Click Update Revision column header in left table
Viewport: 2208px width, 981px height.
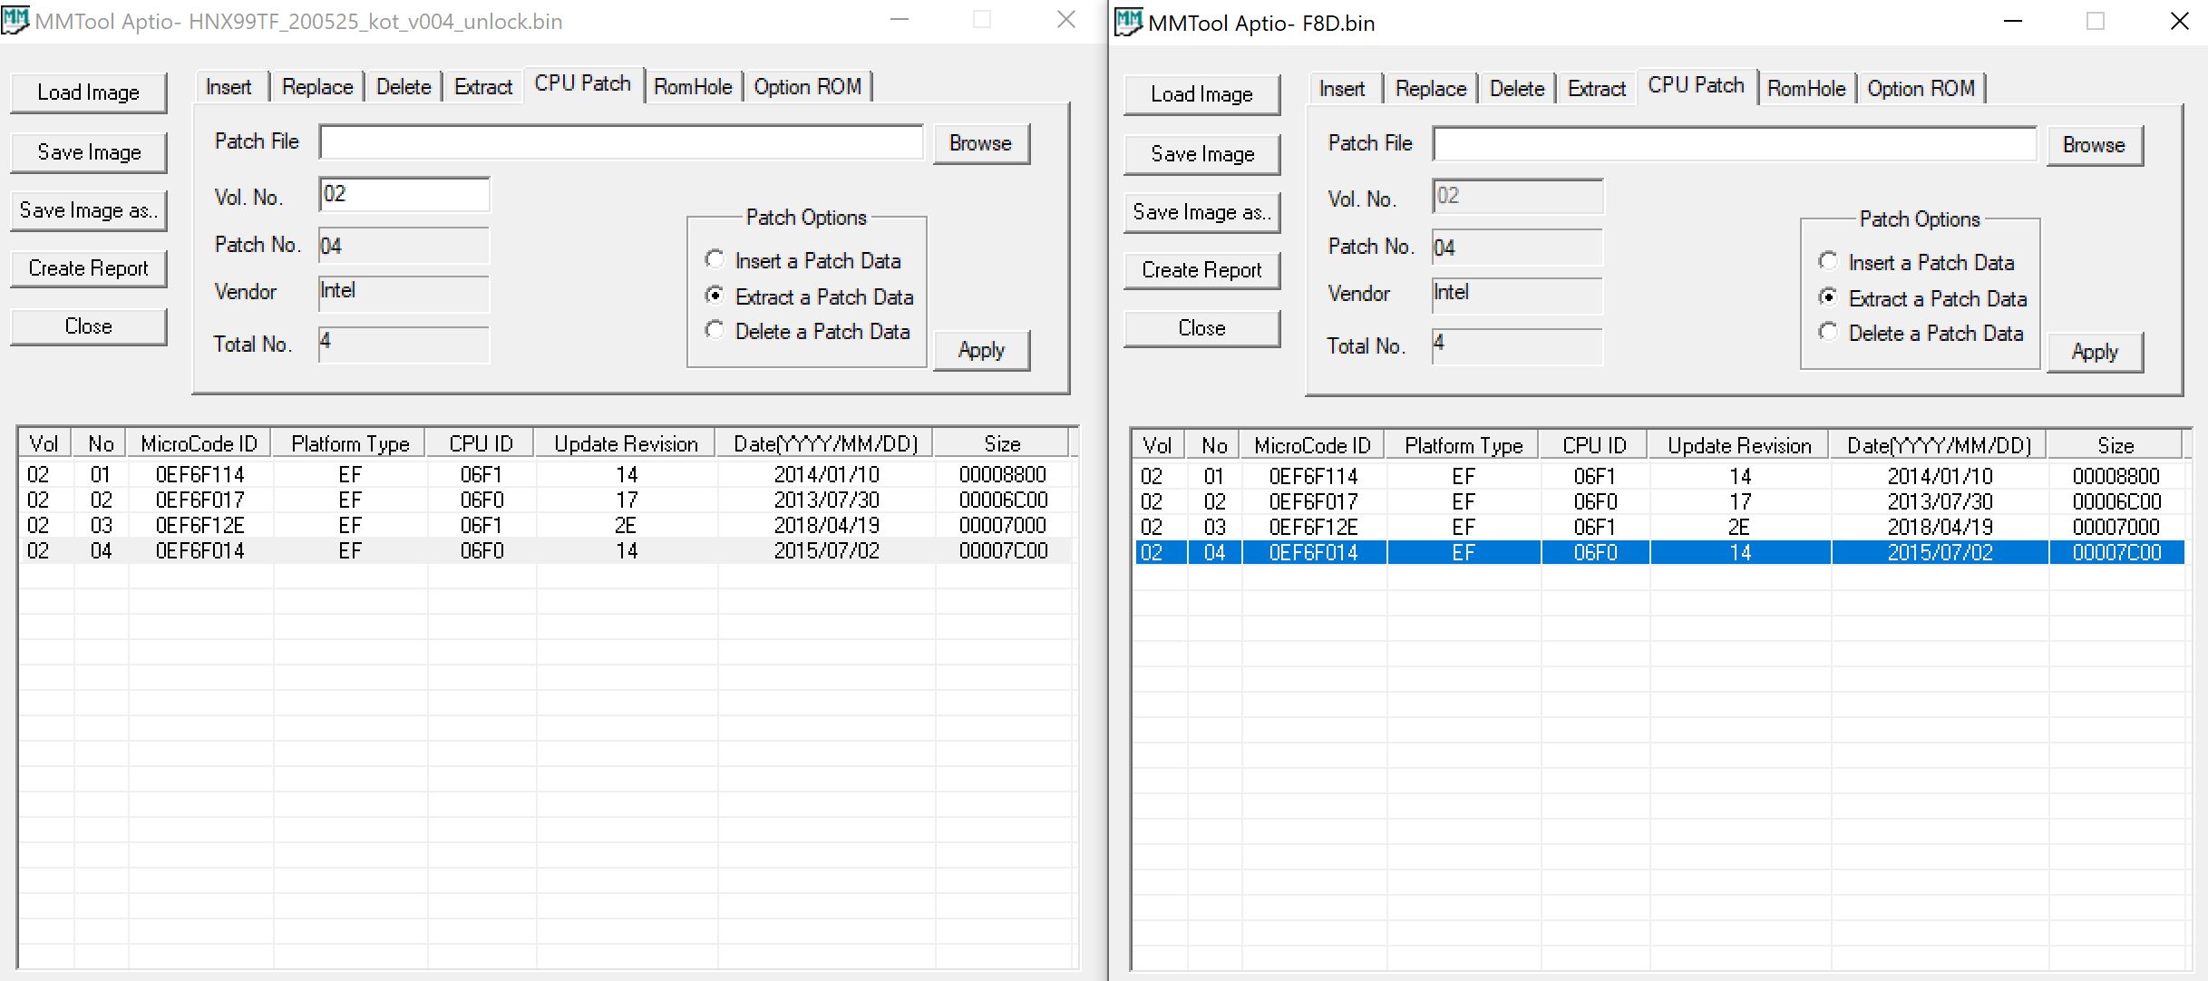tap(626, 444)
